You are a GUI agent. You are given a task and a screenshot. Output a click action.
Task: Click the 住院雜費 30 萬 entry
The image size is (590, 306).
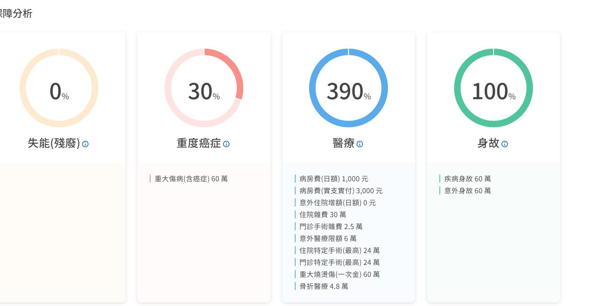(x=323, y=215)
